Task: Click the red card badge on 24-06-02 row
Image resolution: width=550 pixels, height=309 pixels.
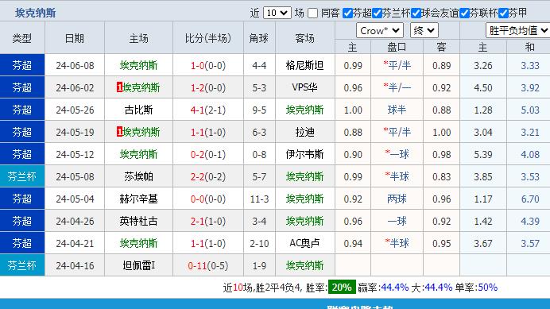Action: 119,87
